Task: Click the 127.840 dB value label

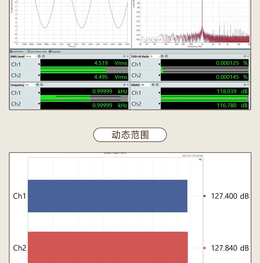Action: click(x=230, y=248)
